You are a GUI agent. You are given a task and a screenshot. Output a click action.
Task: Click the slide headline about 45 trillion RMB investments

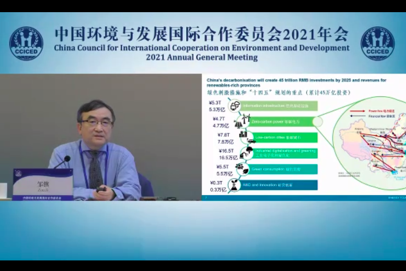click(x=297, y=83)
